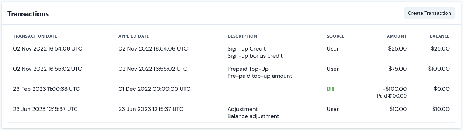This screenshot has width=463, height=130.
Task: Select the Sign-up Credit description
Action: (x=247, y=49)
